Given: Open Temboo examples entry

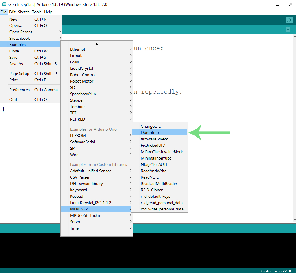Looking at the screenshot, I should click(x=97, y=107).
